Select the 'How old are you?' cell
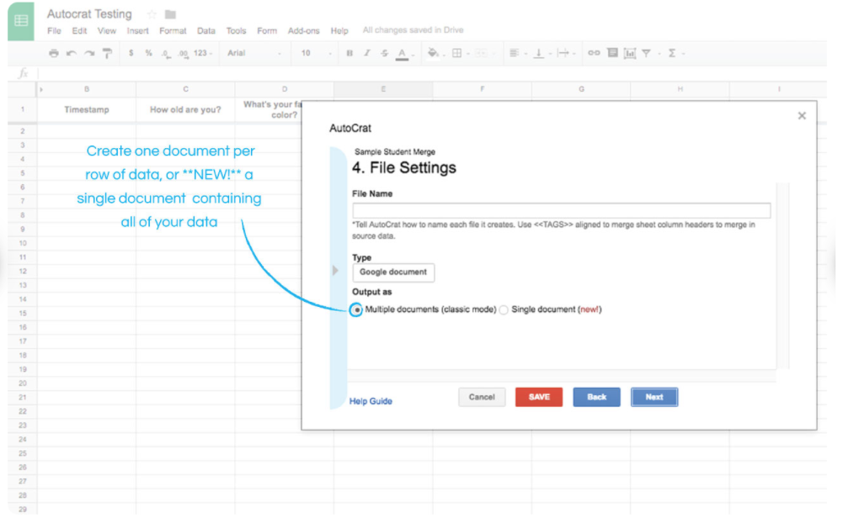This screenshot has height=523, width=849. [x=185, y=109]
